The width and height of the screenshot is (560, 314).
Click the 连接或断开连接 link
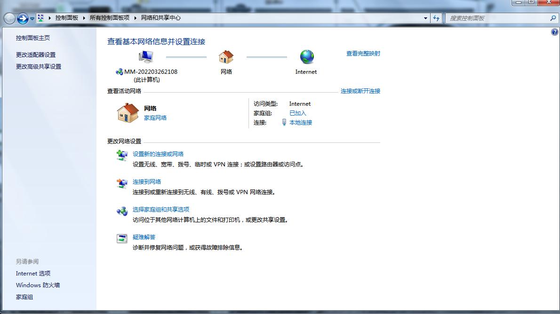click(360, 91)
